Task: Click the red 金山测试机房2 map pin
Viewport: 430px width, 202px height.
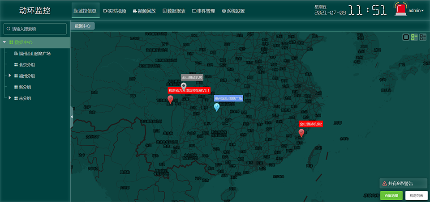Action: click(301, 133)
